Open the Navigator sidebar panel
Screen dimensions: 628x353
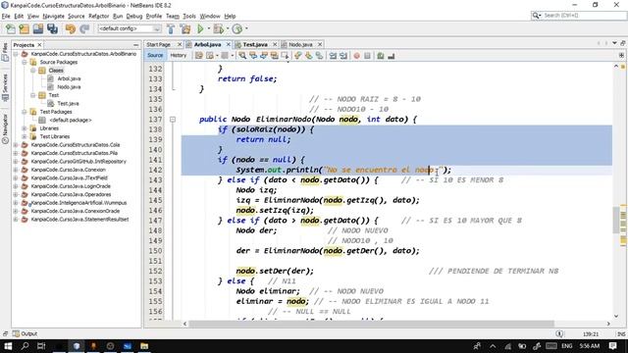pyautogui.click(x=5, y=128)
